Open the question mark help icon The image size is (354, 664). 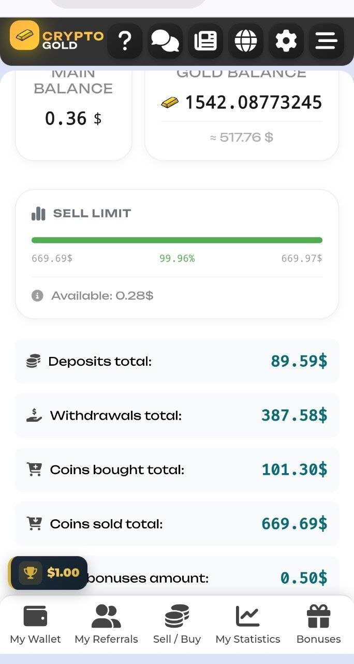124,41
